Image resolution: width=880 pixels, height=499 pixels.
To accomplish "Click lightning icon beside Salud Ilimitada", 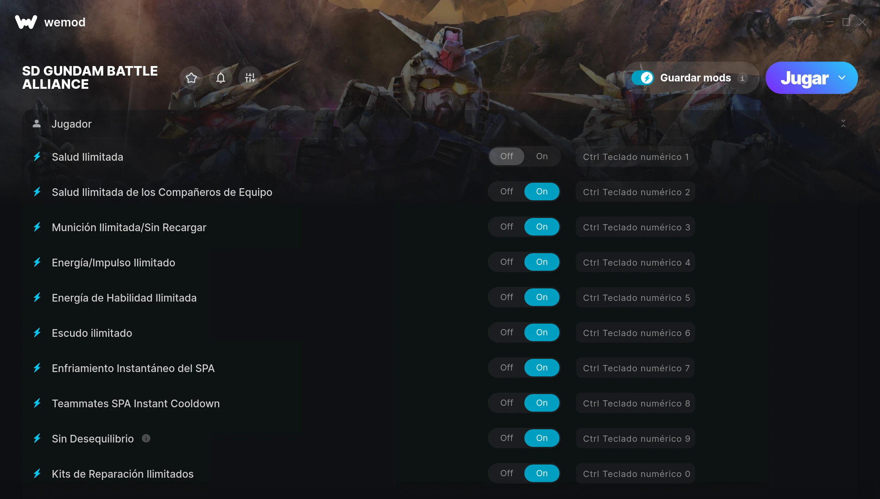I will pyautogui.click(x=37, y=157).
